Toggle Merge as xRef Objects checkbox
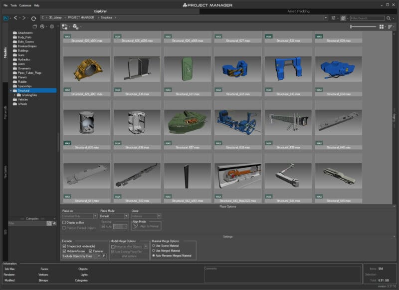 point(113,247)
